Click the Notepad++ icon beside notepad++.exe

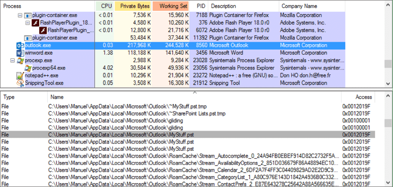pos(20,75)
